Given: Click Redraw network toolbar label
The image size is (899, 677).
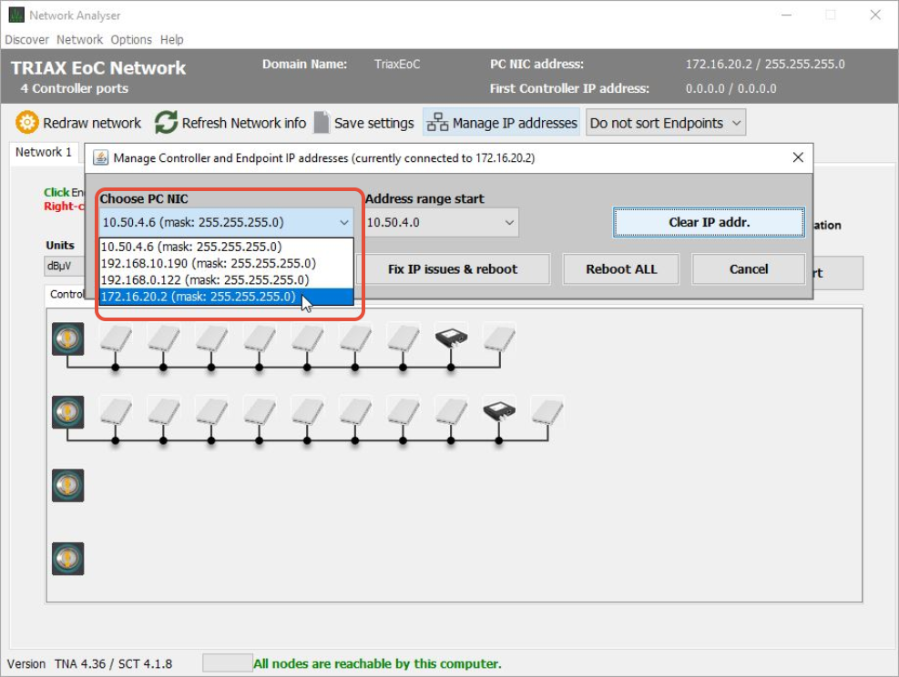Looking at the screenshot, I should click(x=92, y=123).
